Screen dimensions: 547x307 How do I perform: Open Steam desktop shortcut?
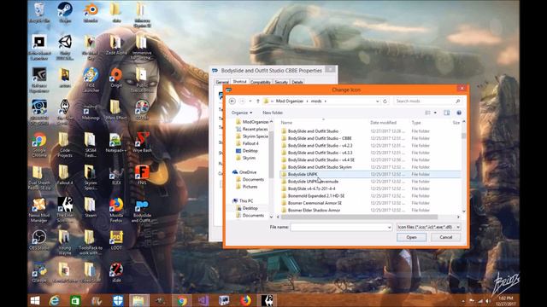[x=65, y=12]
